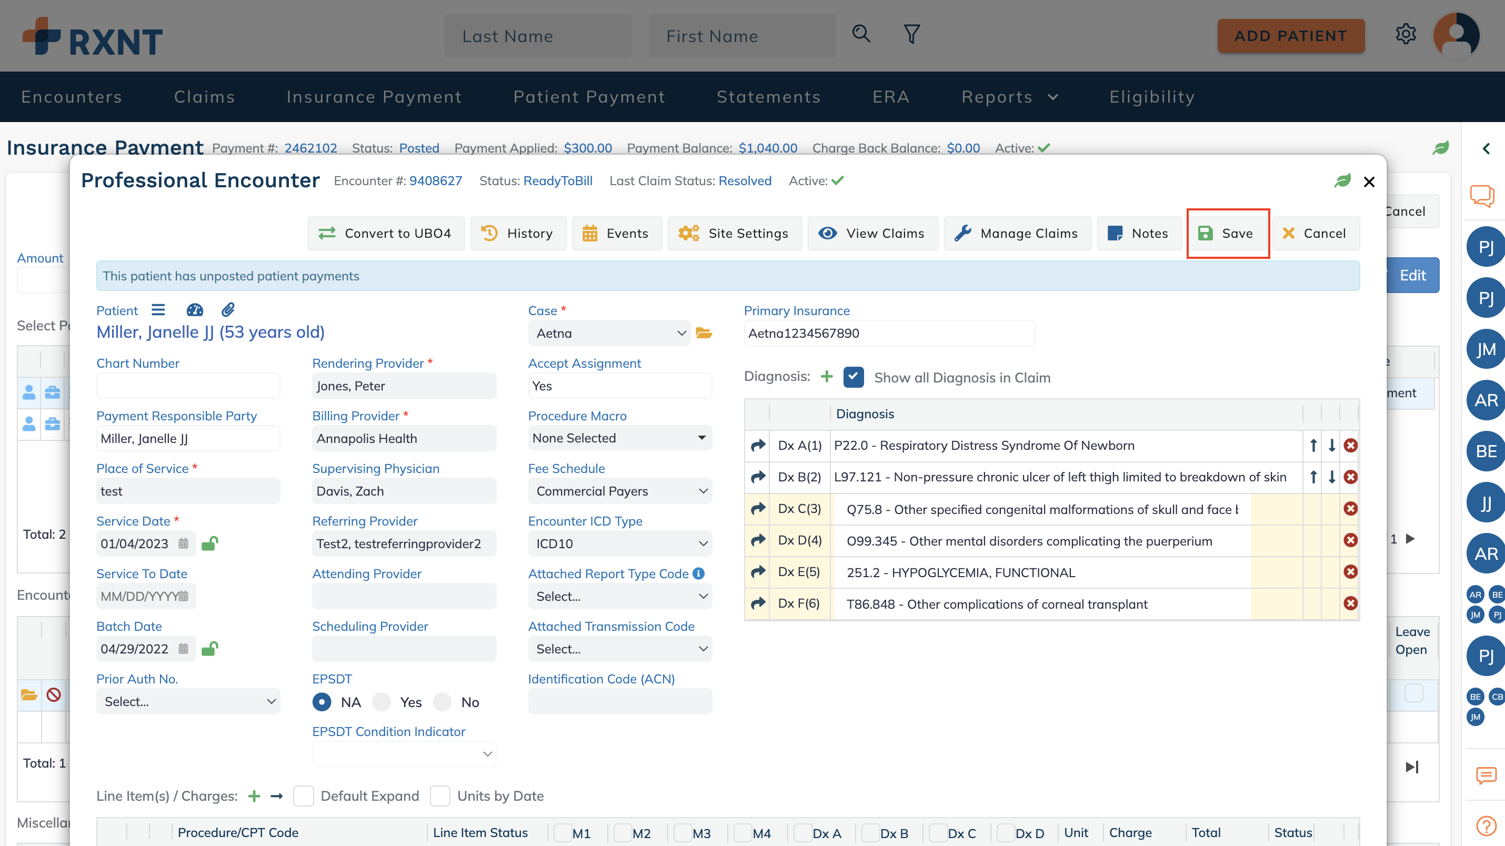1505x846 pixels.
Task: Move Dx B(2) diagnosis up
Action: coord(1313,477)
